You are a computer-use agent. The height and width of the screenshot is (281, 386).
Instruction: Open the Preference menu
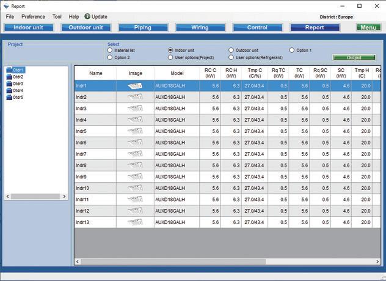(x=33, y=16)
